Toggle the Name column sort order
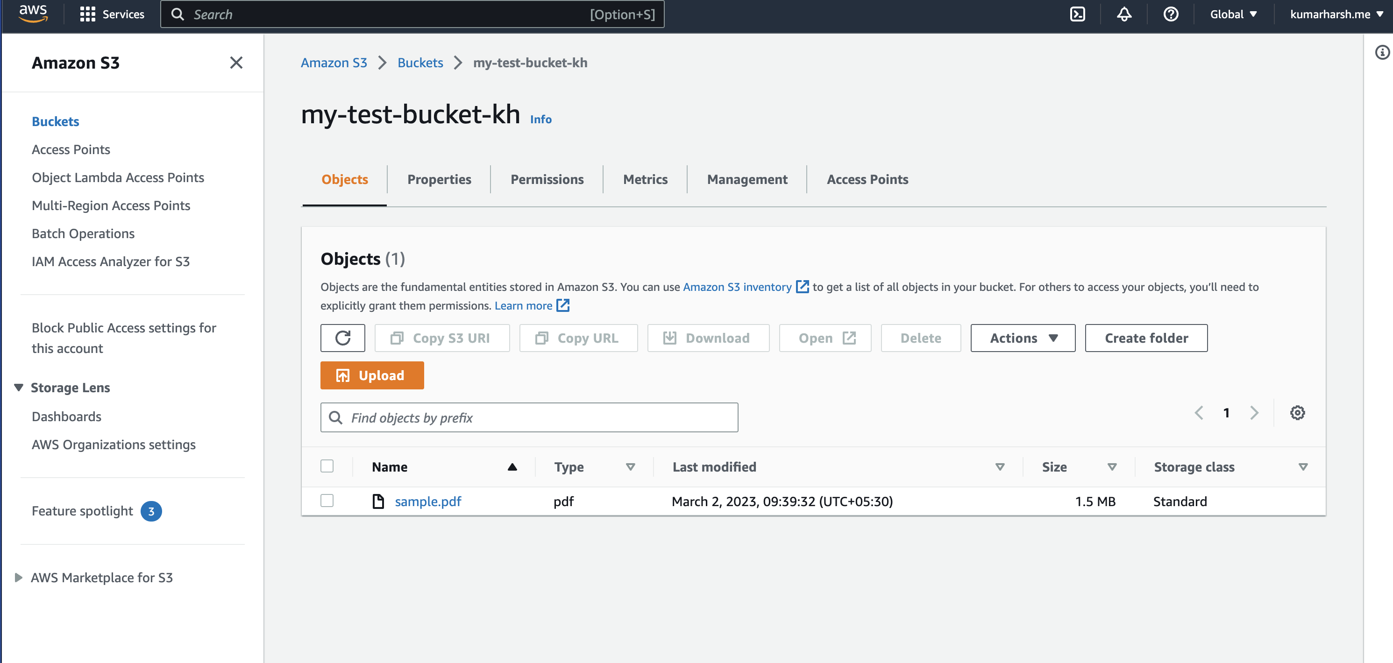This screenshot has height=663, width=1393. 512,466
